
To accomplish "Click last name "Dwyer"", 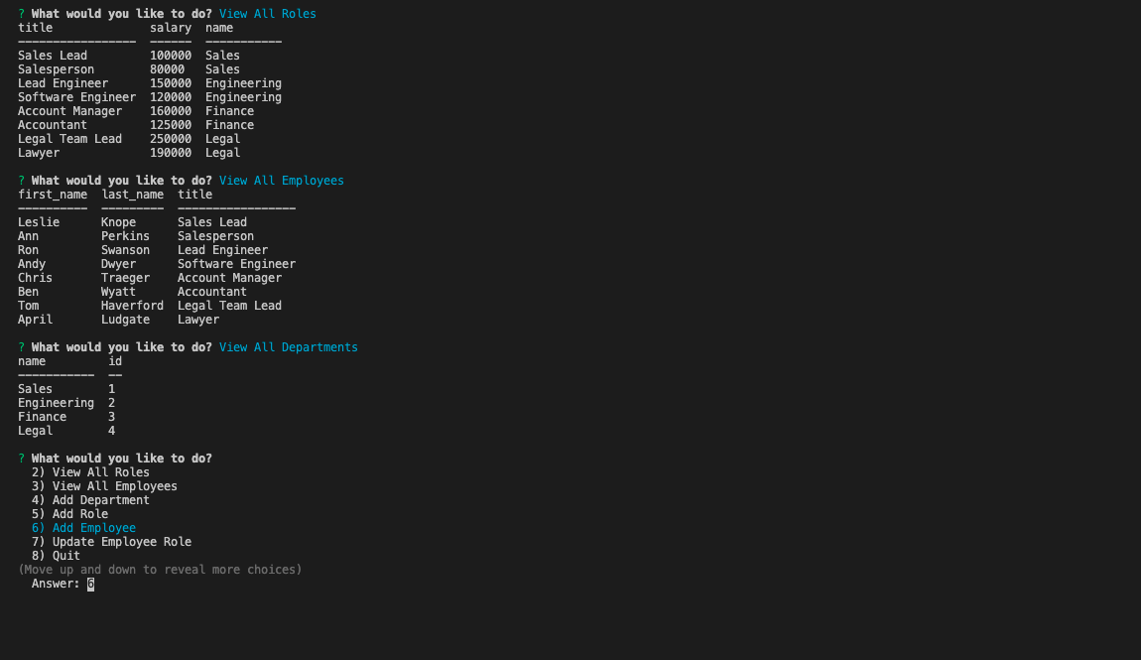I will [x=119, y=263].
